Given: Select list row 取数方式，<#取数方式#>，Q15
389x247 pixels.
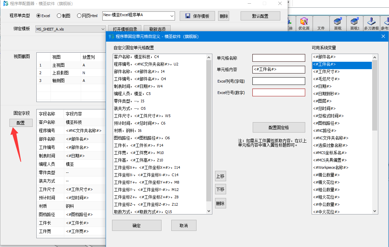Looking at the screenshot, I should 160,212.
